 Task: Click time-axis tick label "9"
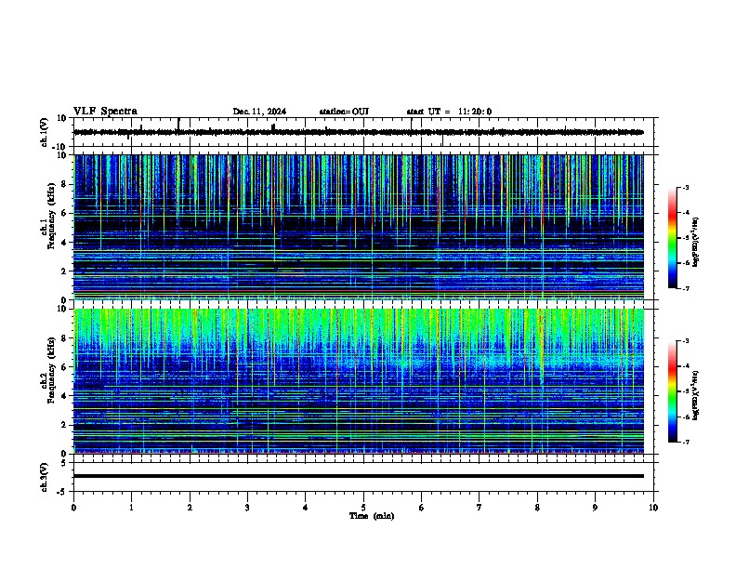click(x=595, y=508)
